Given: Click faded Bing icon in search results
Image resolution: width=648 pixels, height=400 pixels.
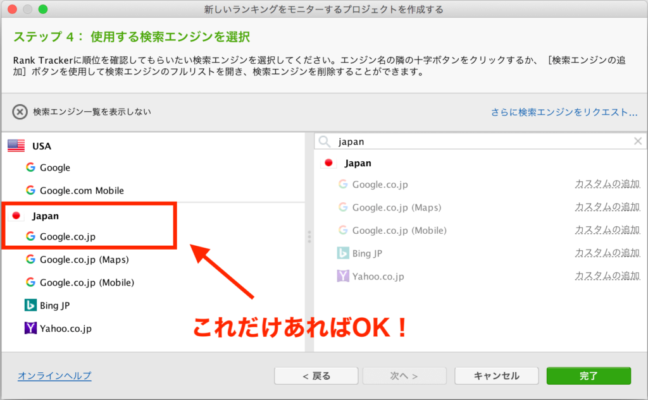Looking at the screenshot, I should click(x=343, y=253).
